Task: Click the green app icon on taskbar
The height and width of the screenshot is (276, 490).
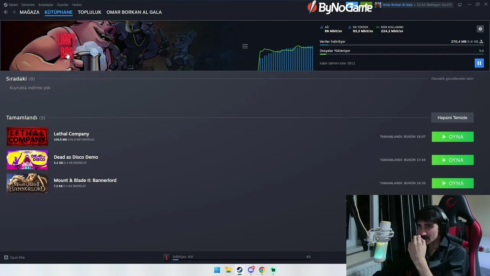Action: 273,270
